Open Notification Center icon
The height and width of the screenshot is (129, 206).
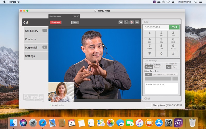coord(201,2)
